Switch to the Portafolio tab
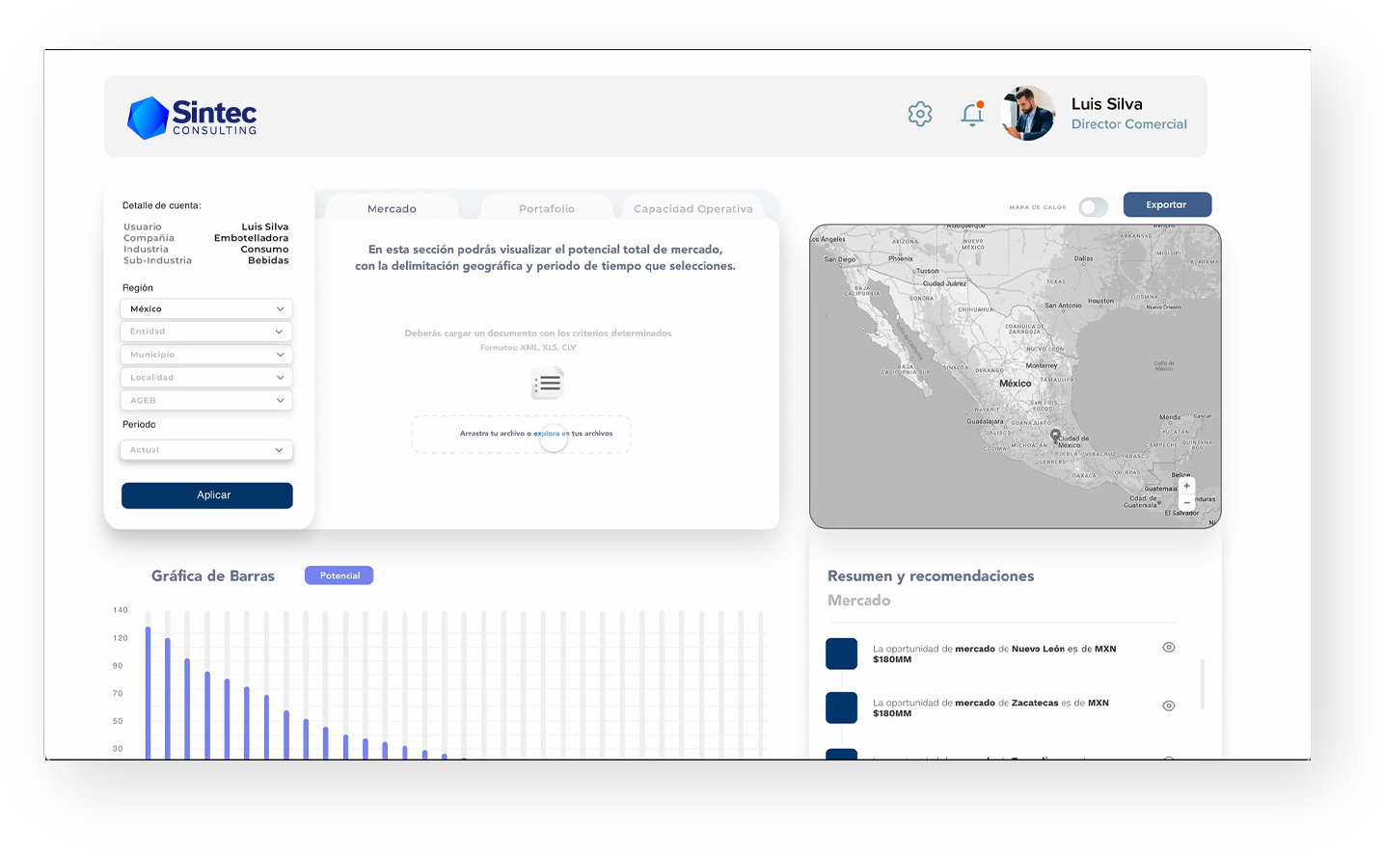Viewport: 1384px width, 853px height. [547, 208]
